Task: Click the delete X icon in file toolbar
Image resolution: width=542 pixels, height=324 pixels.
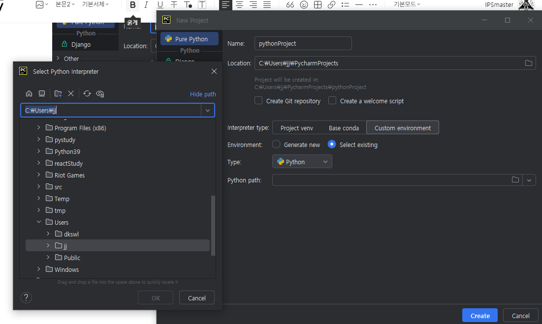Action: click(71, 93)
